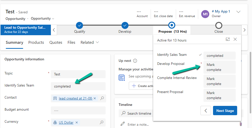This screenshot has height=128, width=252.
Task: Click the M1 owner avatar
Action: [205, 14]
